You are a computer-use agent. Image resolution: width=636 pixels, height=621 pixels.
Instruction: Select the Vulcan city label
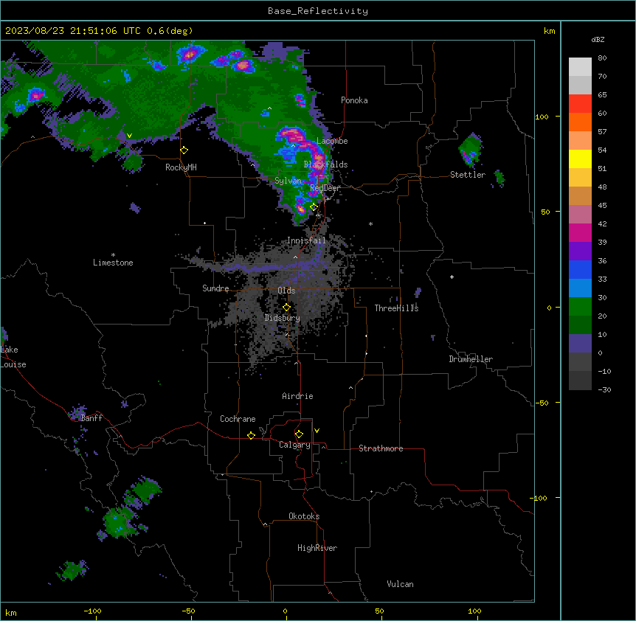(x=400, y=584)
